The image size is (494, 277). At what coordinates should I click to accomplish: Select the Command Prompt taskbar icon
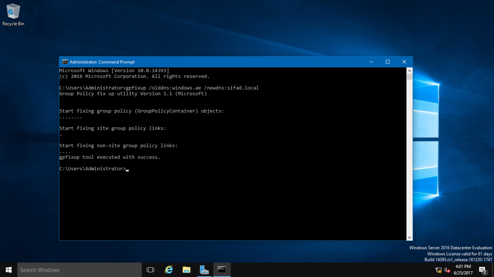tap(222, 270)
